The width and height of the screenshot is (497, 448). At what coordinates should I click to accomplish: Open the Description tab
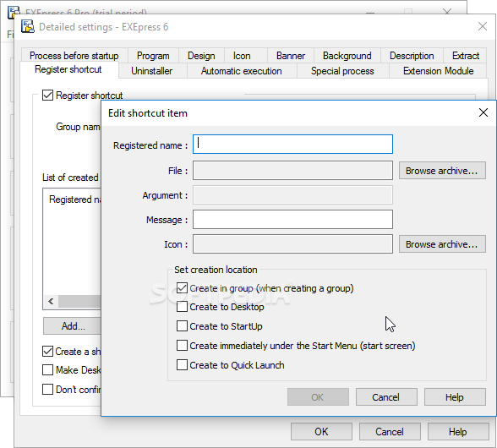click(412, 56)
